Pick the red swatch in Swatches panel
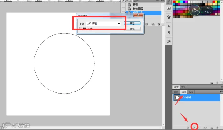223x130 pixels. click(x=174, y=2)
